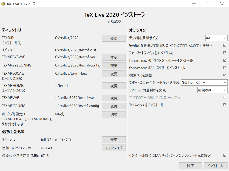
Task: Expand the TeX Live メニュー shortcut dropdown
Action: [204, 83]
